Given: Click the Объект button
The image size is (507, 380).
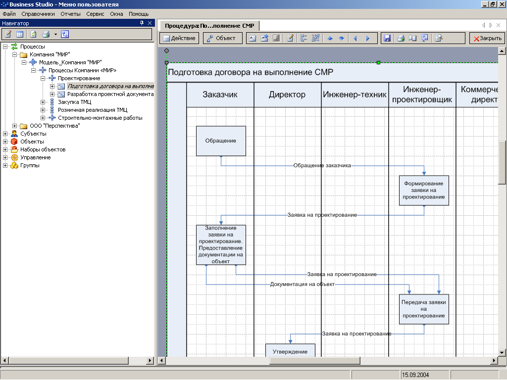Looking at the screenshot, I should [x=222, y=38].
